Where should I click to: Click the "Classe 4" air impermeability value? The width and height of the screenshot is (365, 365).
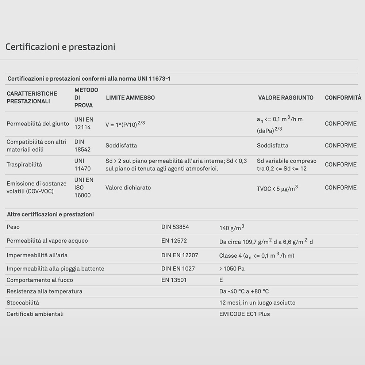tap(257, 255)
